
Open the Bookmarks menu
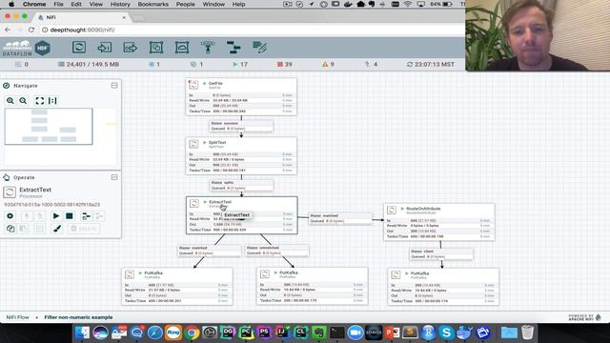(153, 4)
